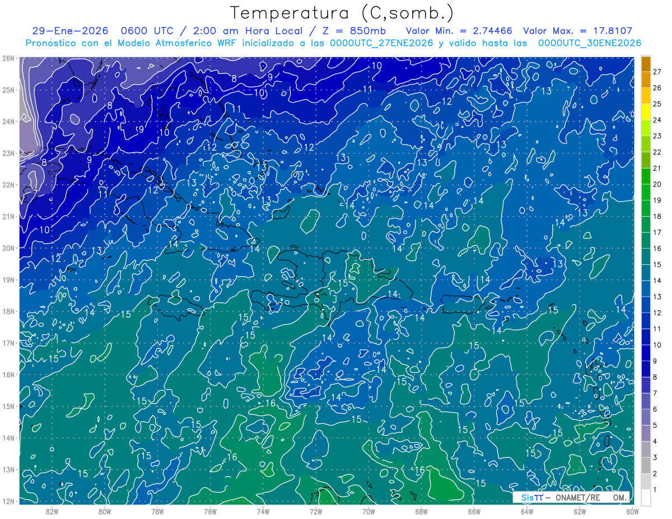Click the "14N" latitude axis label
The width and height of the screenshot is (672, 519).
click(8, 438)
